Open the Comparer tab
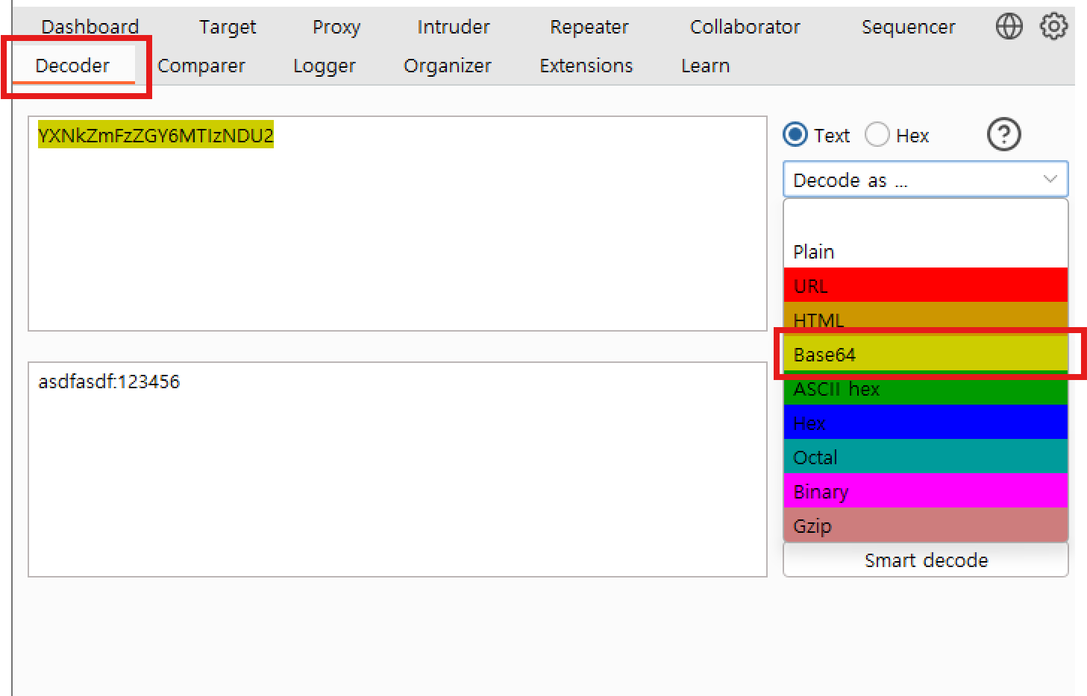Viewport: 1087px width, 696px height. click(x=201, y=66)
